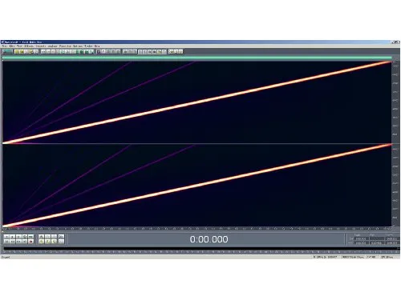Click the red Record button
This screenshot has width=401, height=300.
[30, 242]
